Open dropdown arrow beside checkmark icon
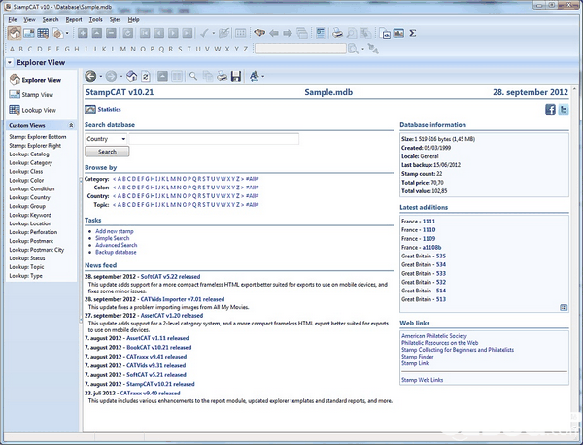Image resolution: width=583 pixels, height=445 pixels. click(214, 33)
